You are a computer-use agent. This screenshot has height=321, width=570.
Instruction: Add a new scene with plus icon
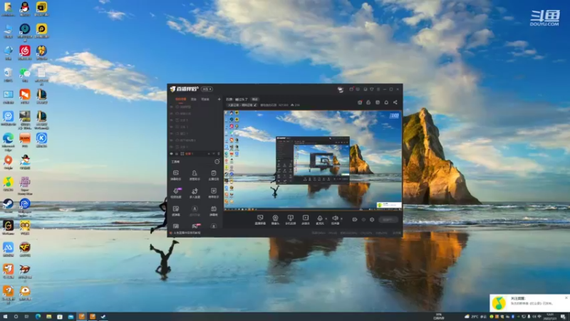click(219, 99)
